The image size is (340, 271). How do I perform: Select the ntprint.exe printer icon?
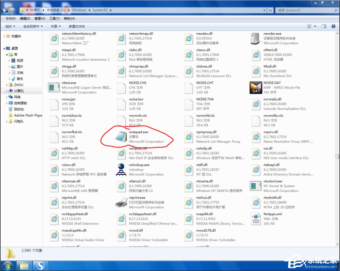pyautogui.click(x=121, y=202)
